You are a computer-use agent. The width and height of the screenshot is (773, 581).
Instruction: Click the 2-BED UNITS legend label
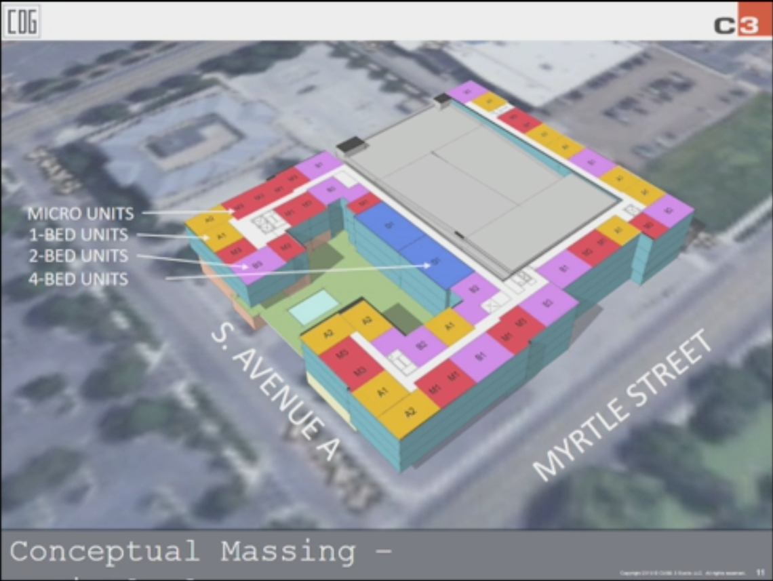78,256
